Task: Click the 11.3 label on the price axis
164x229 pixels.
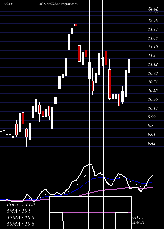Action: [x=152, y=56]
